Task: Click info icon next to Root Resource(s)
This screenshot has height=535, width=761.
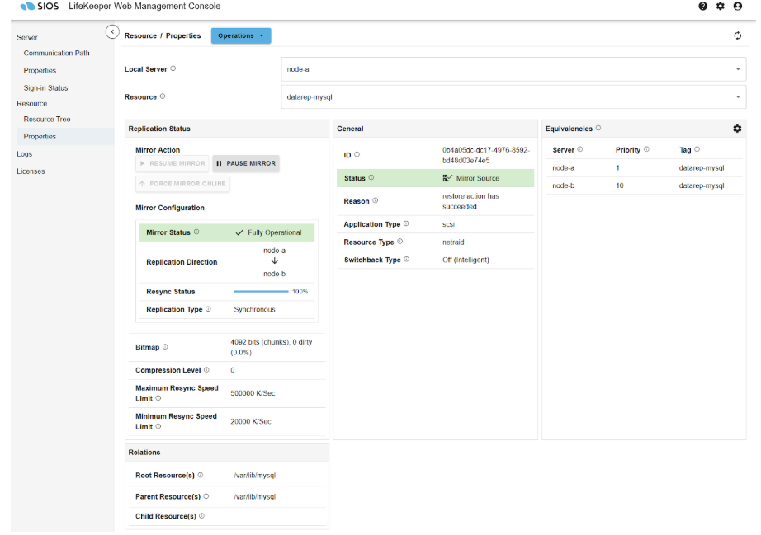Action: [201, 475]
